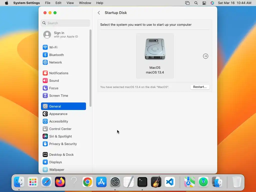The height and width of the screenshot is (192, 256).
Task: Click System Settings icon in Dock
Action: 115,182
